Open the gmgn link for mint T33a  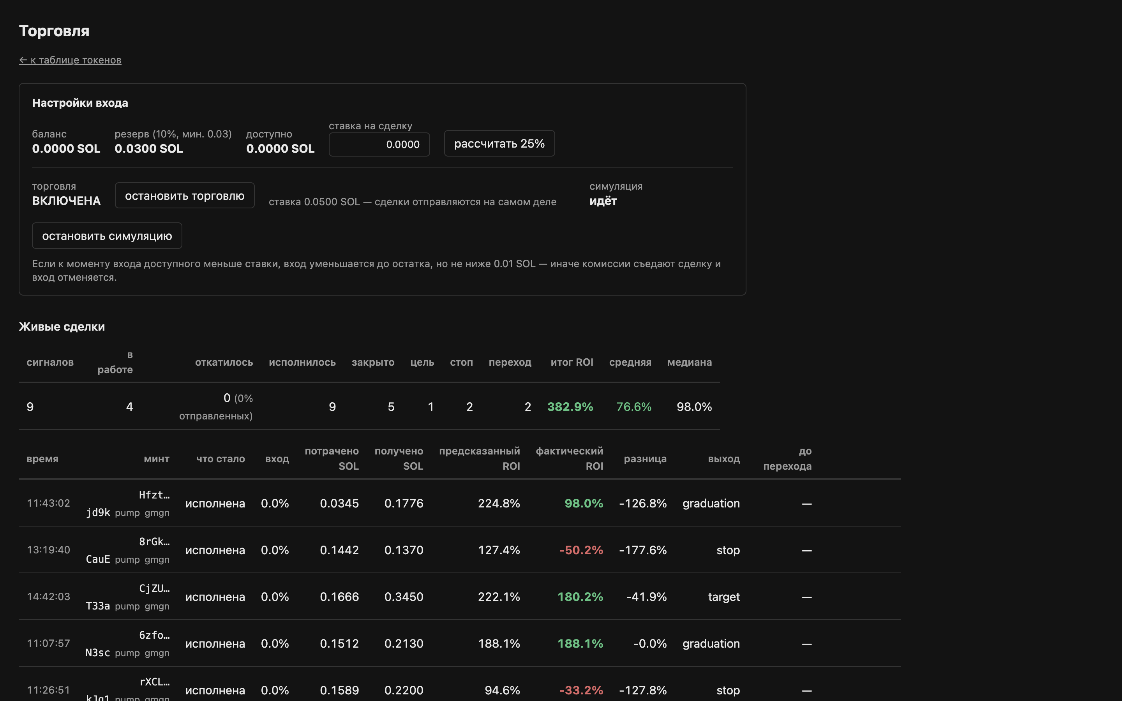coord(157,606)
